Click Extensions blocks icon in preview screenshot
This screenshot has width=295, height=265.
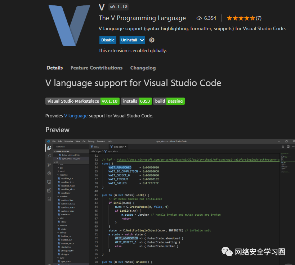(49, 190)
